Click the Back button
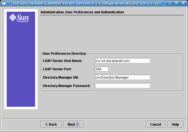This screenshot has height=132, width=188. coord(51,124)
